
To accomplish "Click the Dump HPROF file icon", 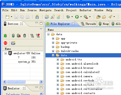I will (x=19, y=36).
